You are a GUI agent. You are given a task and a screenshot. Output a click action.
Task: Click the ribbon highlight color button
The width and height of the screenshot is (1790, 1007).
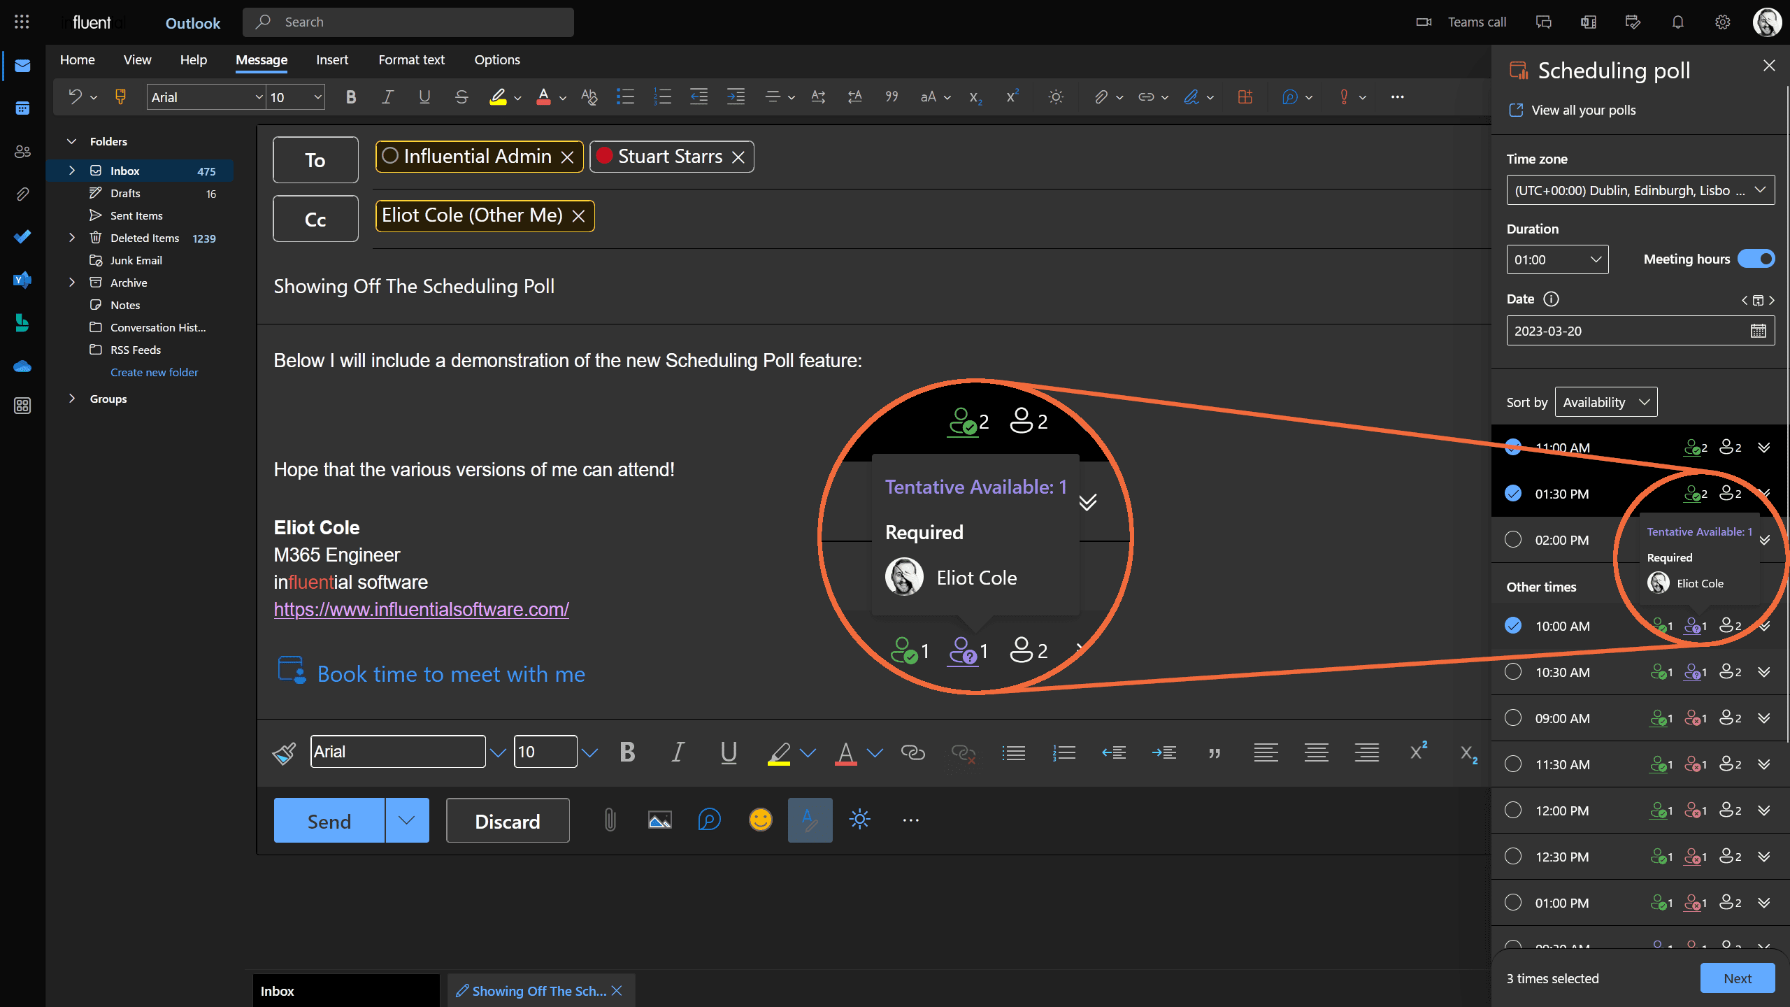click(498, 97)
